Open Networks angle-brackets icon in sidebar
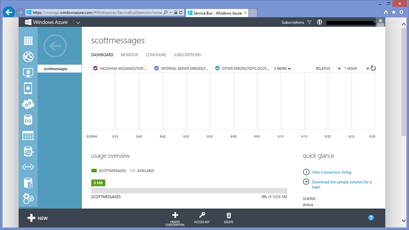This screenshot has height=230, width=409. [28, 167]
